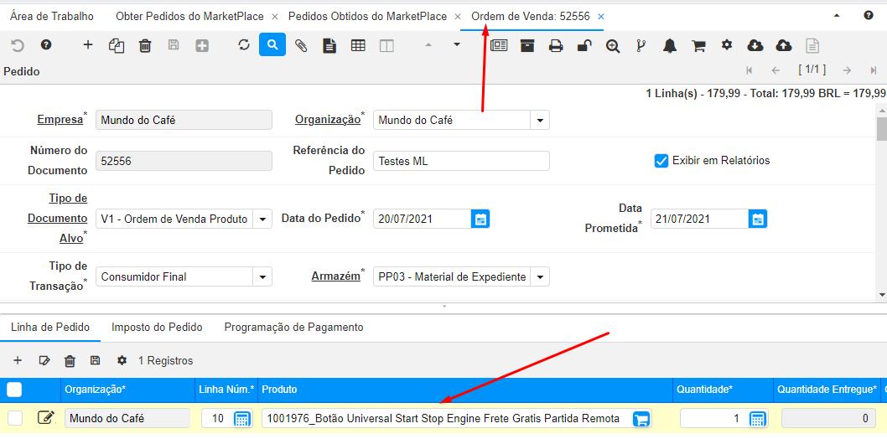
Task: Click the cloud upload Import icon
Action: pyautogui.click(x=784, y=45)
